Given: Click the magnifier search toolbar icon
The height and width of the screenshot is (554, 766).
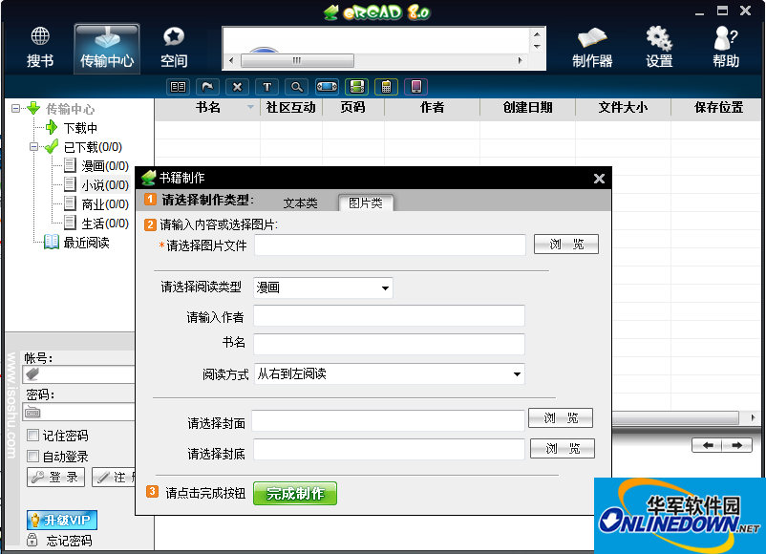Looking at the screenshot, I should [297, 87].
